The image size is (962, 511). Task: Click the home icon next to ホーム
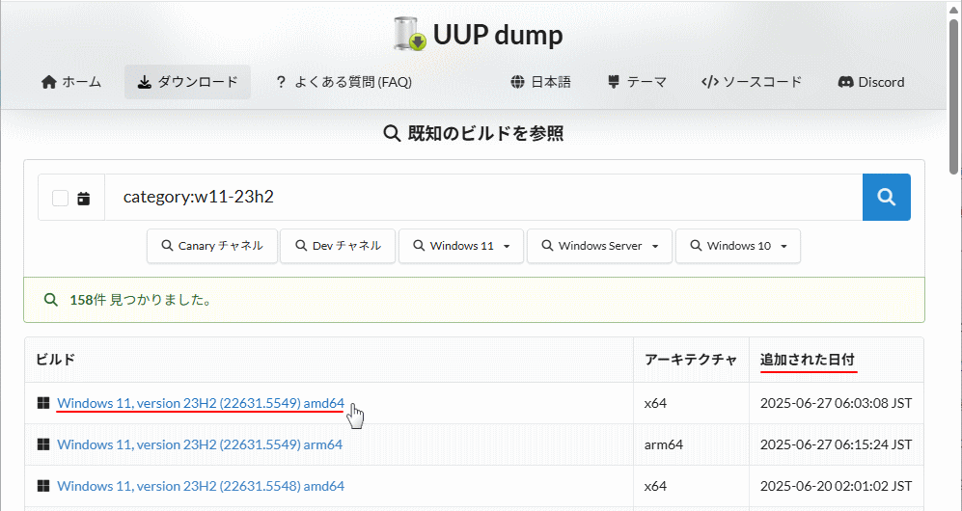point(49,82)
